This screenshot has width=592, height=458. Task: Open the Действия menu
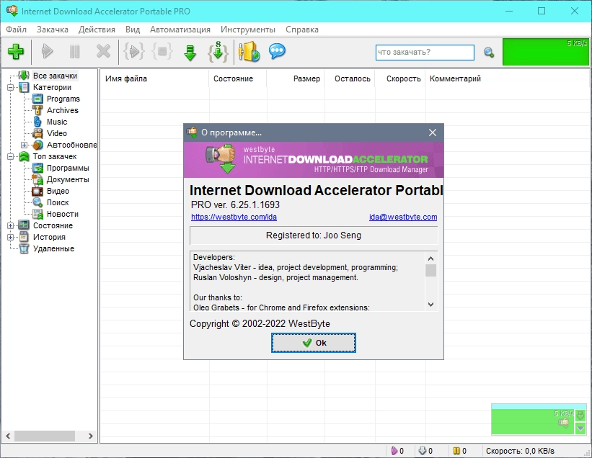(x=97, y=30)
